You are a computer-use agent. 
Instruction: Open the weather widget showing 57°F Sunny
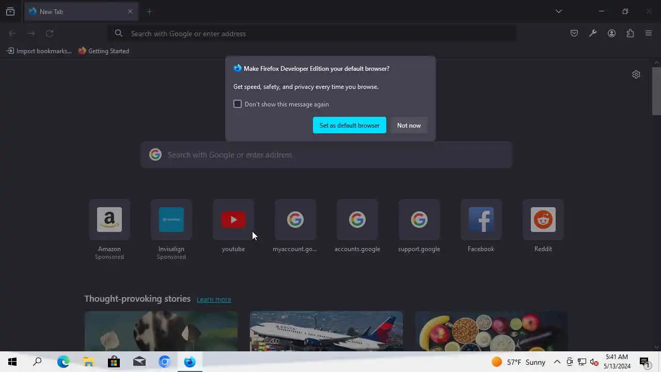pos(518,362)
